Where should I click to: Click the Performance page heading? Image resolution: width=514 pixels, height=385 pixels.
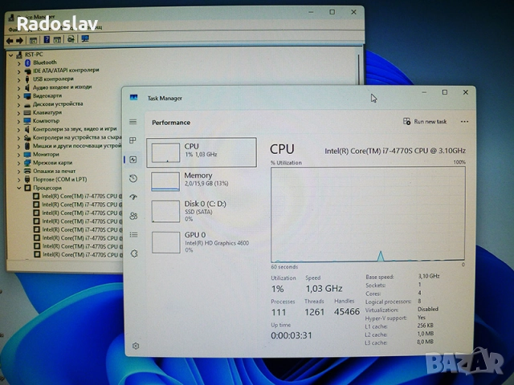171,123
